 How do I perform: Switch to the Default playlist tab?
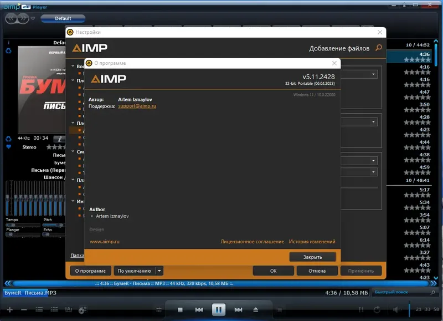(x=63, y=18)
